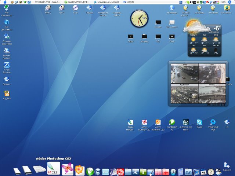235x176 pixels.
Task: Open the red FineReader icon in dock
Action: pos(120,172)
